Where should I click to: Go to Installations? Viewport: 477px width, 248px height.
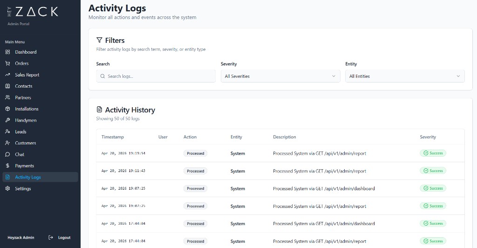[x=40, y=109]
